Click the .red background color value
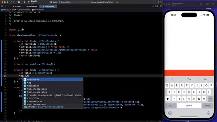This screenshot has height=122, width=217. (x=59, y=53)
